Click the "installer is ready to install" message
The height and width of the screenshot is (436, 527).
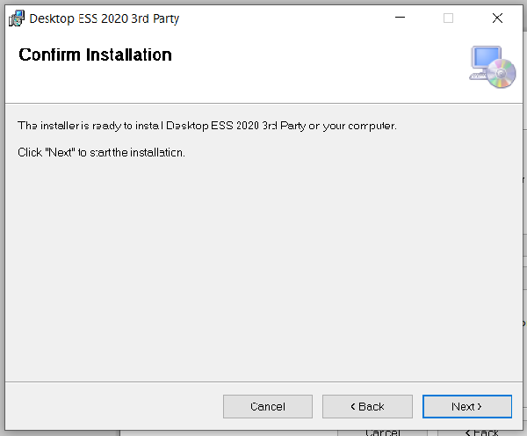tap(207, 126)
